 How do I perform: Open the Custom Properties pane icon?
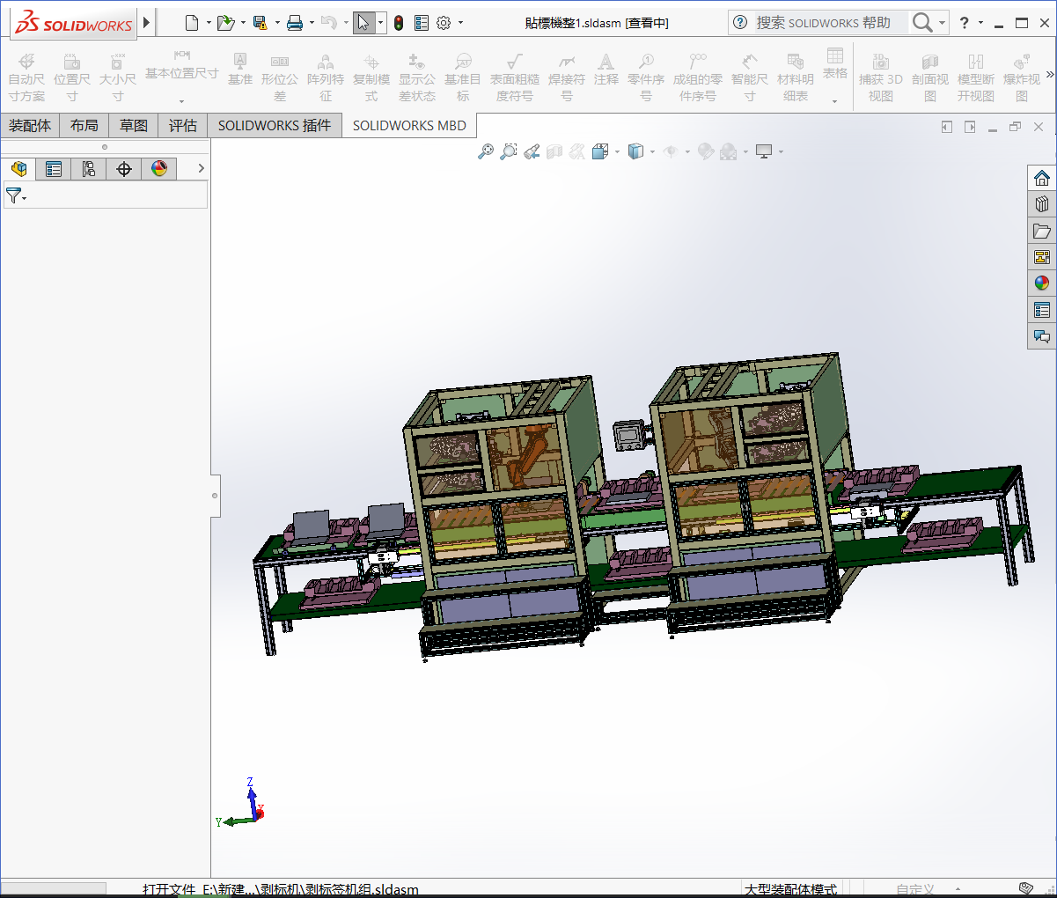[x=1042, y=310]
